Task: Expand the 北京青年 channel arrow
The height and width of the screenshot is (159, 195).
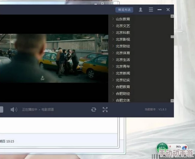Action: click(x=113, y=66)
